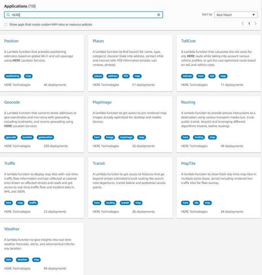262x275 pixels.
Task: Open the Position application
Action: tap(11, 41)
